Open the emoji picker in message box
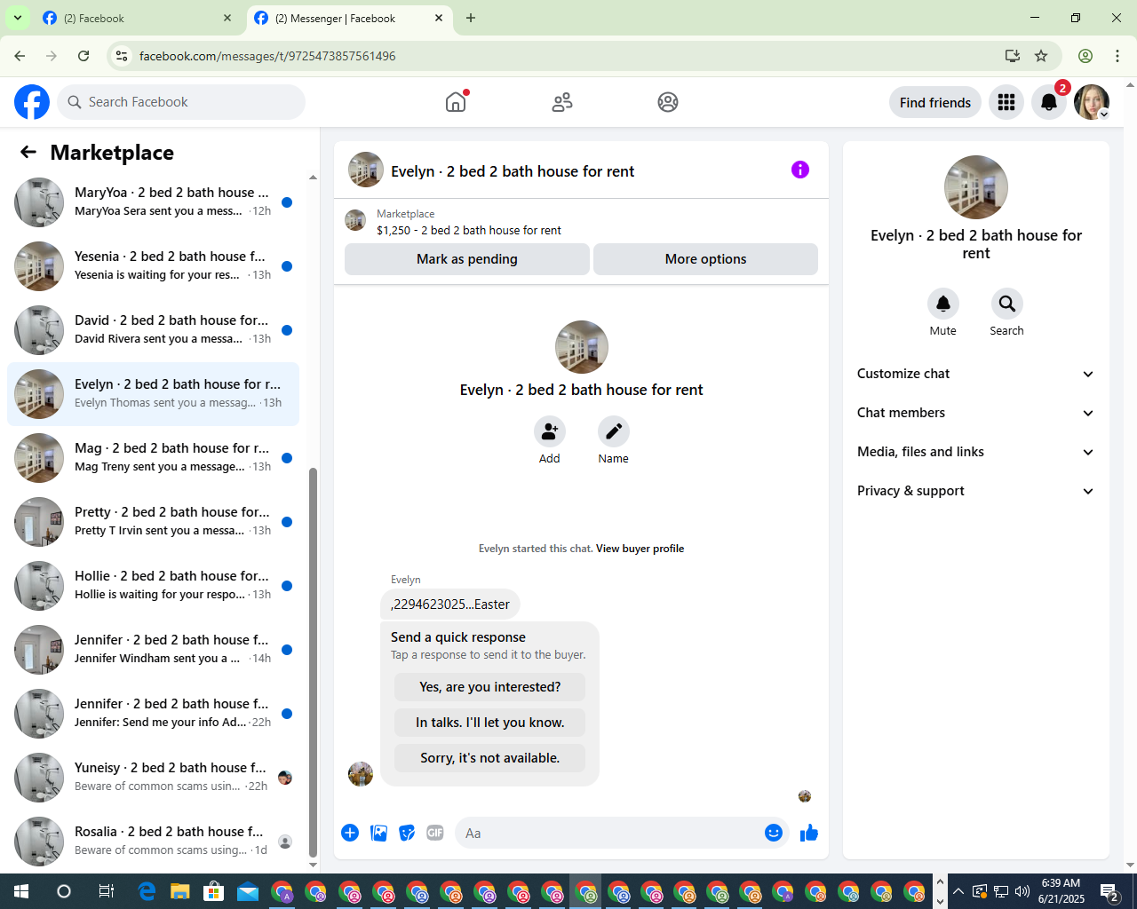1137x909 pixels. point(774,833)
